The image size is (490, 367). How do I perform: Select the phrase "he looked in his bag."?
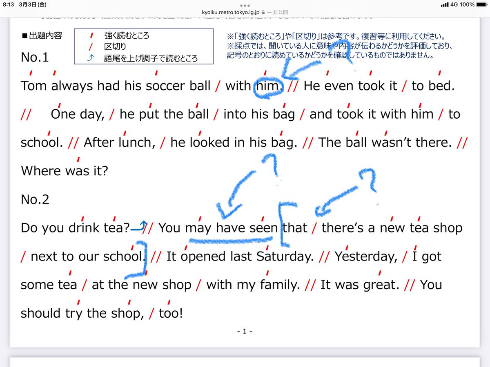(234, 143)
